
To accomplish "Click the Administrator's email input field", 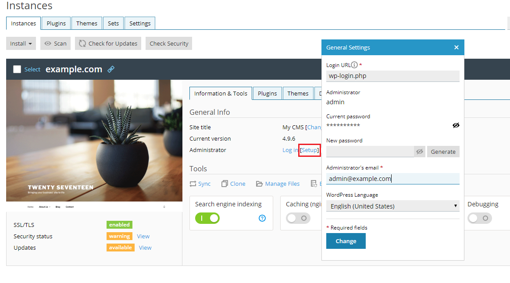I will [x=392, y=179].
